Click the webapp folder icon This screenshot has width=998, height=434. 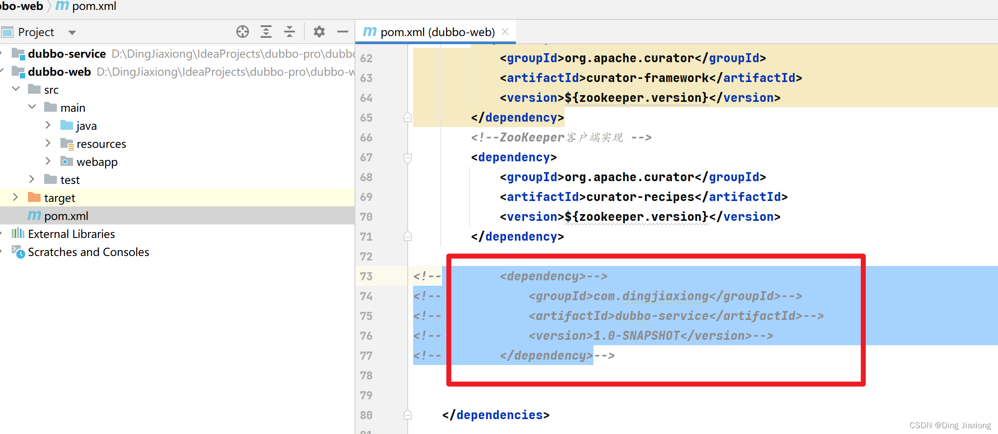[x=67, y=161]
